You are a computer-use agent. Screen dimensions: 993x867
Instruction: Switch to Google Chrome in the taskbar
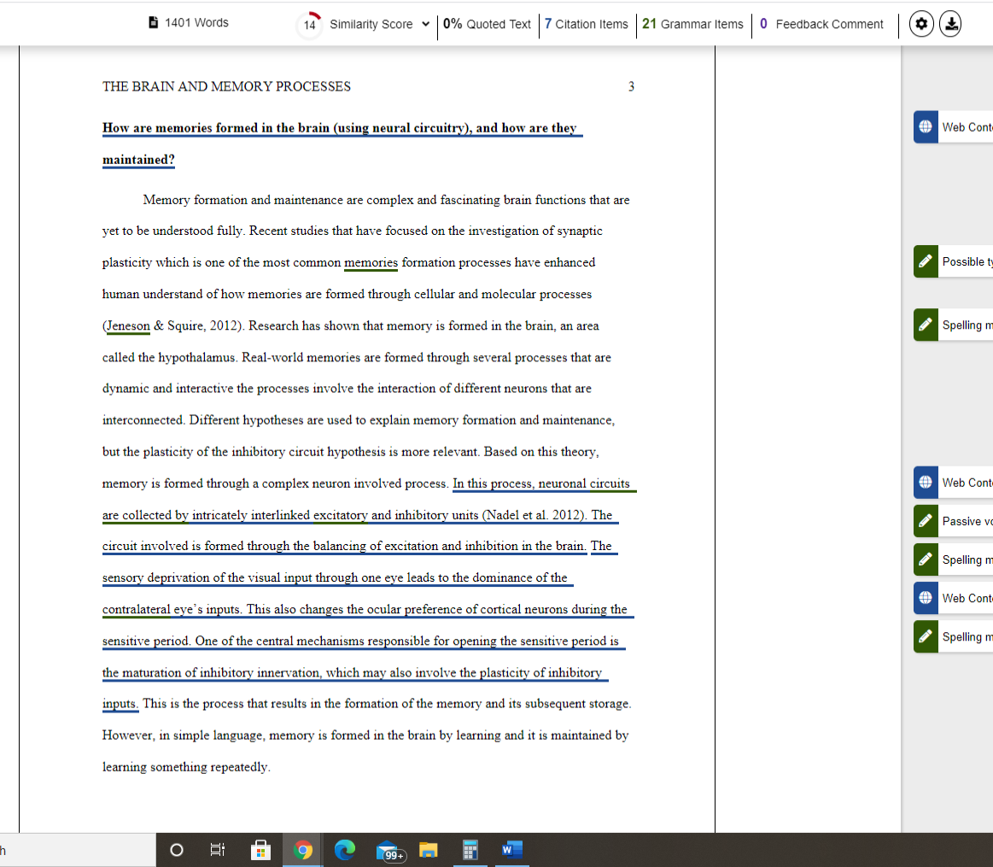[x=303, y=850]
